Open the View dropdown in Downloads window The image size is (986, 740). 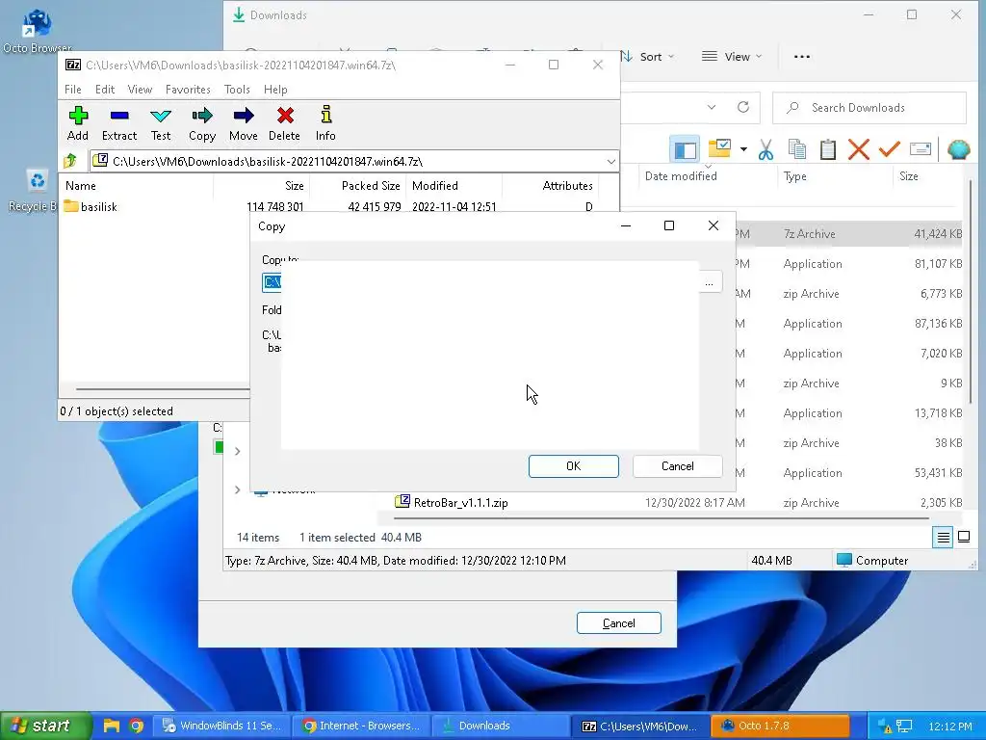tap(732, 57)
